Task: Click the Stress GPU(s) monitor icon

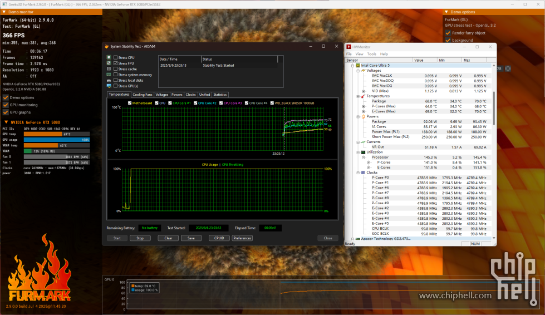Action: coord(109,86)
